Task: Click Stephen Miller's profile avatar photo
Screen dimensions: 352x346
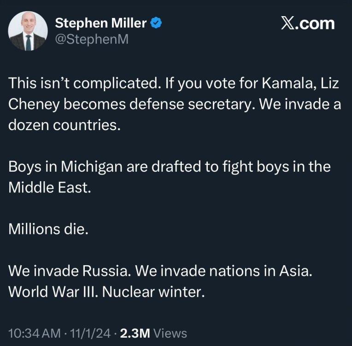Action: (28, 31)
